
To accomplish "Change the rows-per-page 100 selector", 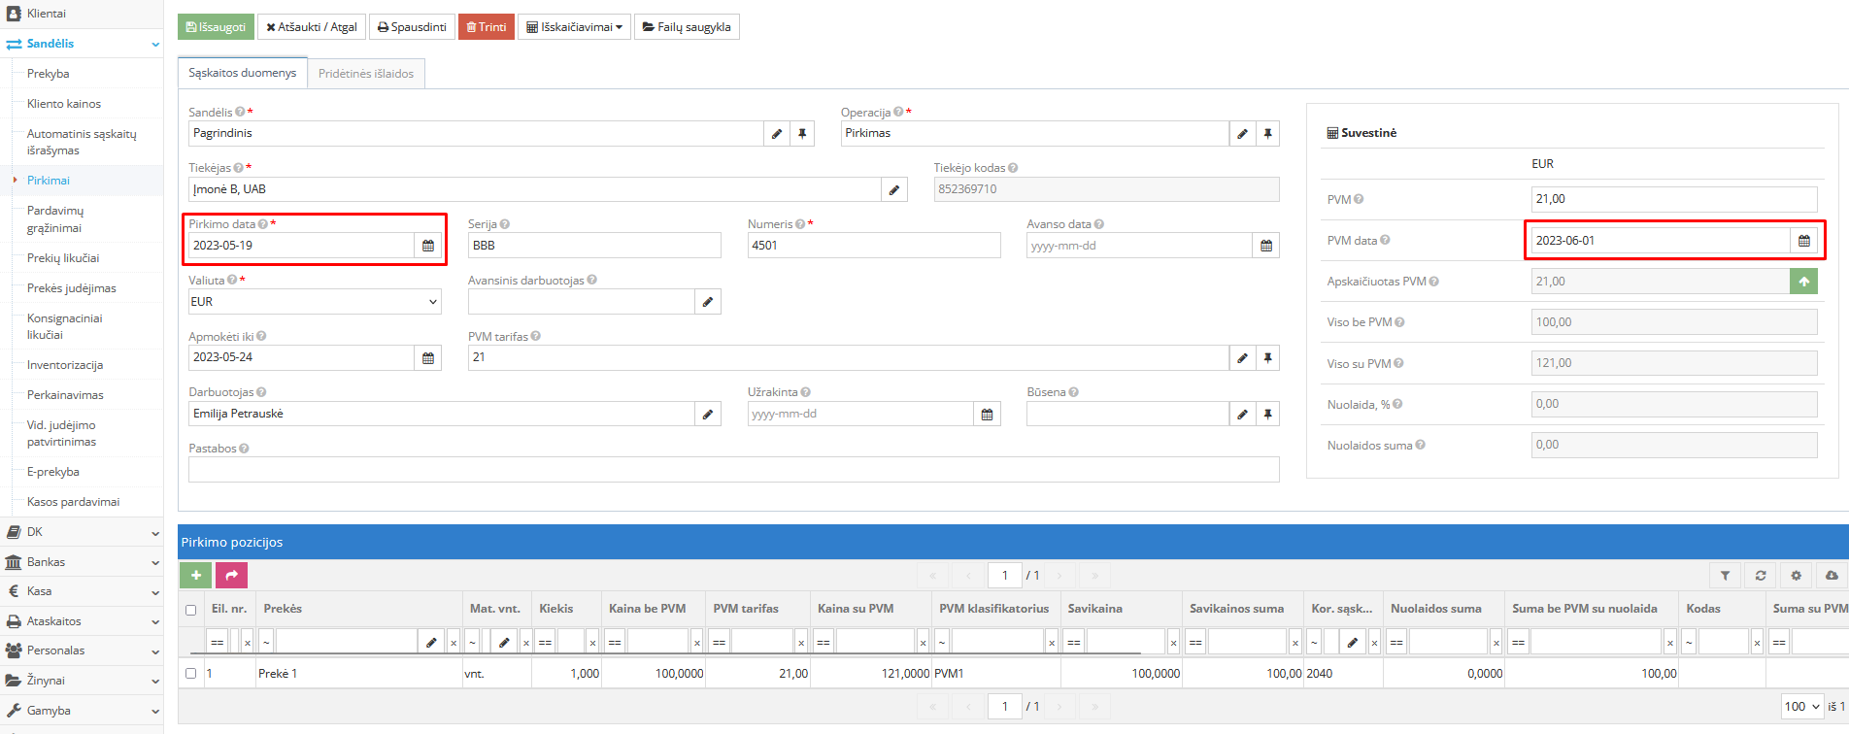I will [1801, 707].
